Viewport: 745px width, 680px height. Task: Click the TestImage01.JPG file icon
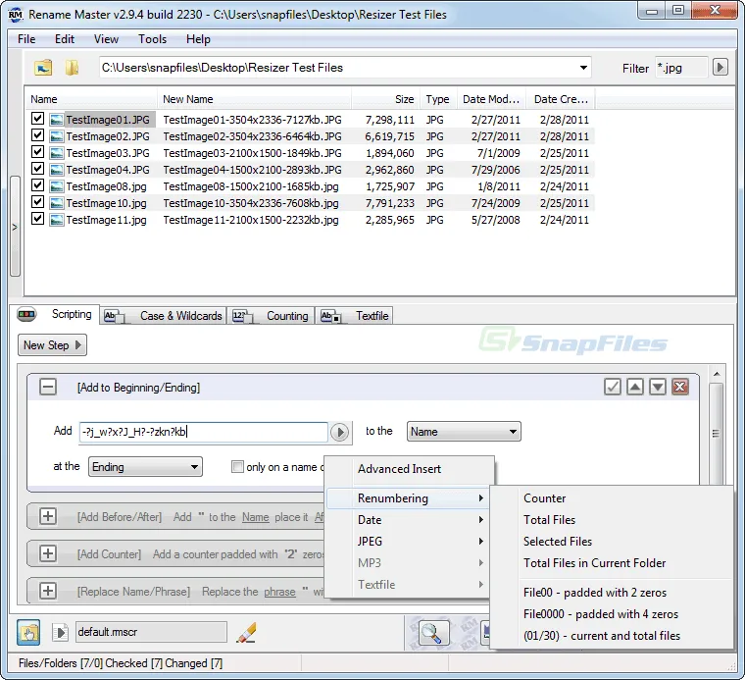[57, 120]
